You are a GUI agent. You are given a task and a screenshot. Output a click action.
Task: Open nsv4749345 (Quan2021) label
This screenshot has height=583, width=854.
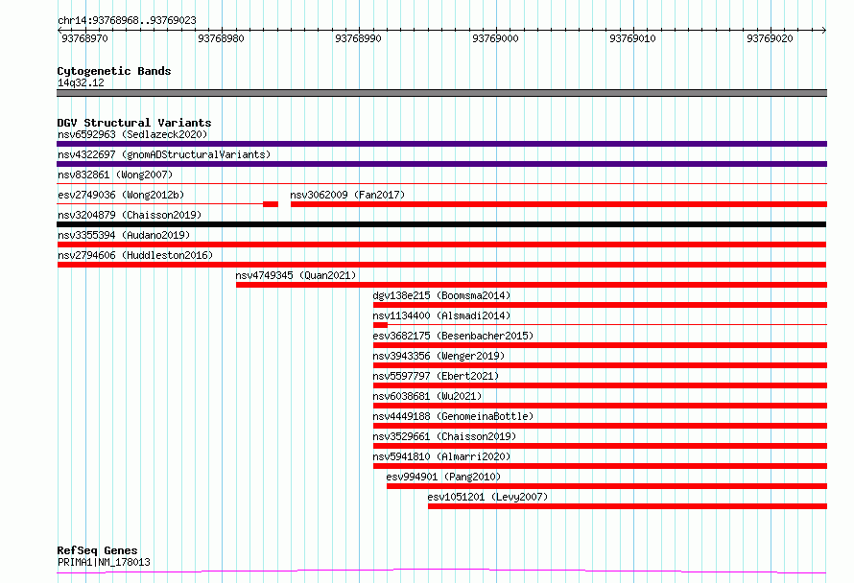pos(296,275)
